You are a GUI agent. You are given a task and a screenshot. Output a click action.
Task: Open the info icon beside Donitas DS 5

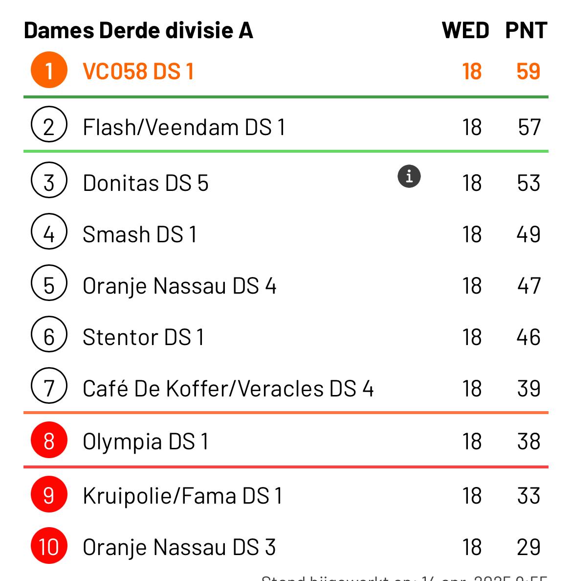coord(409,176)
